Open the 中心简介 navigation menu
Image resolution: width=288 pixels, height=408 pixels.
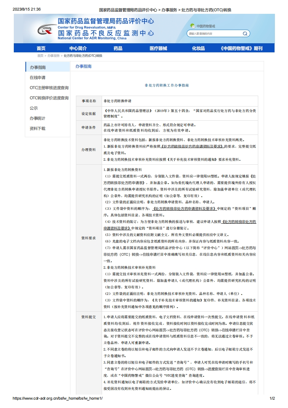78,48
